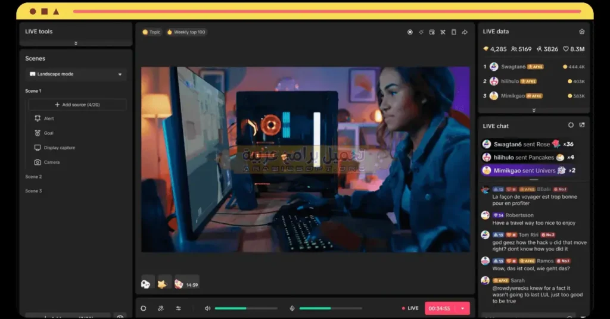Viewport: 610px width, 319px height.
Task: Click Mimikgao sent Univers gift notification
Action: coord(528,170)
